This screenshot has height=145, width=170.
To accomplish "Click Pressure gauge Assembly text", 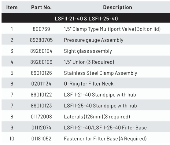I will coord(94,40).
